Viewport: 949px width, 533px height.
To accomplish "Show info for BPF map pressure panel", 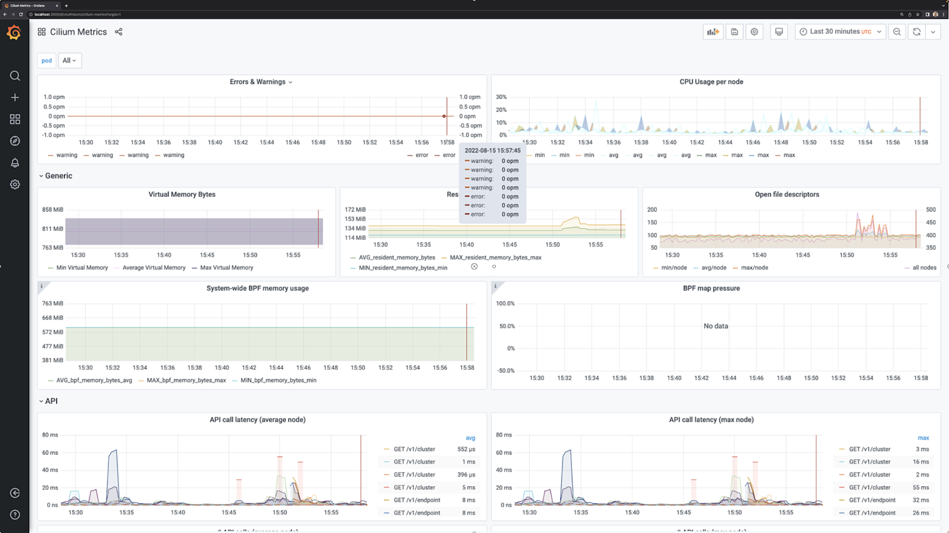I will click(495, 286).
